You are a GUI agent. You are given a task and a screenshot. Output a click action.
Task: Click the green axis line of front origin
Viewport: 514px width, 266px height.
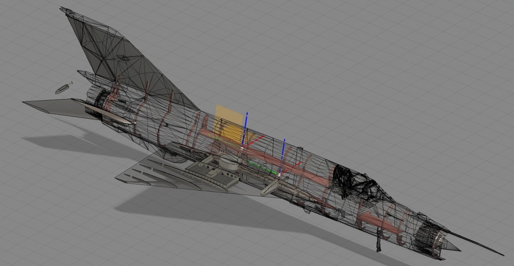coord(266,169)
